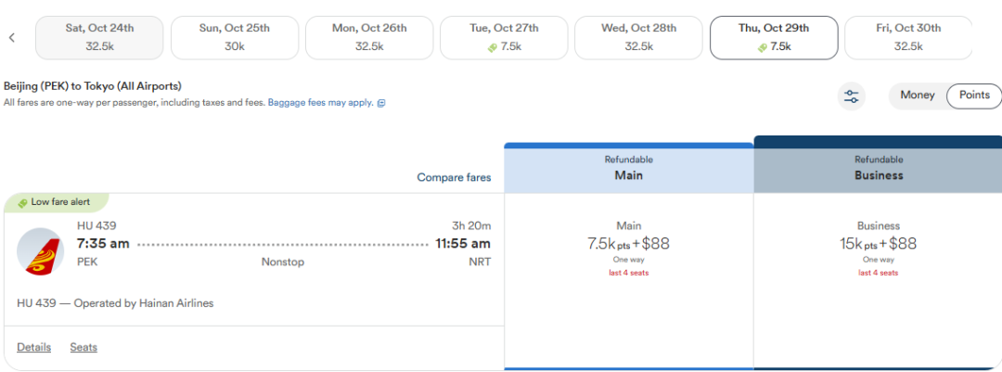The image size is (1002, 372).
Task: Open Baggage fees may apply link
Action: click(321, 102)
